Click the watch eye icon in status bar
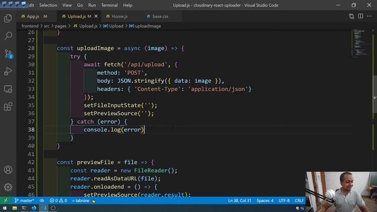377x212 pixels. [42, 200]
